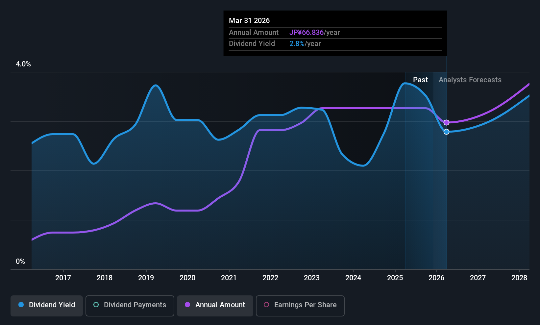Select the 2019 x-axis label

click(x=146, y=278)
